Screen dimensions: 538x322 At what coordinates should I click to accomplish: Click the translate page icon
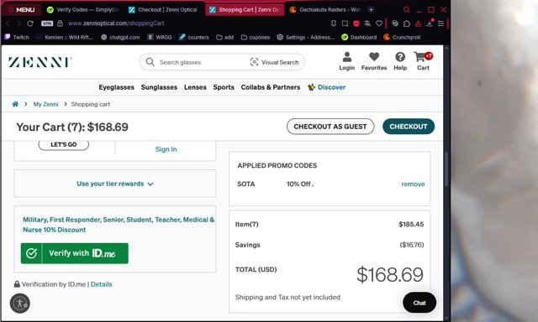click(367, 23)
